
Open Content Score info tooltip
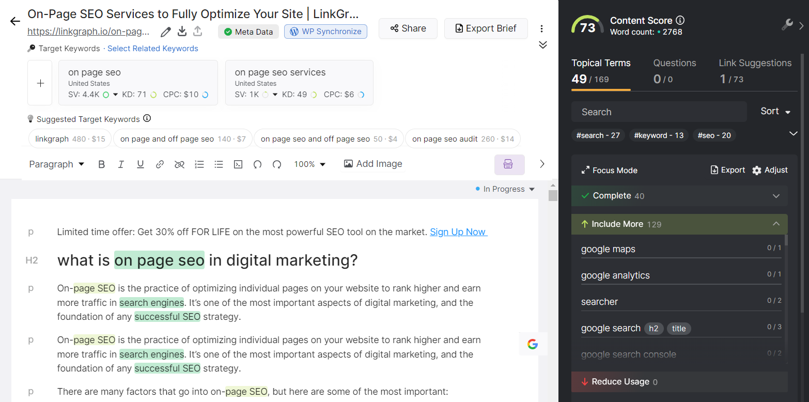680,20
